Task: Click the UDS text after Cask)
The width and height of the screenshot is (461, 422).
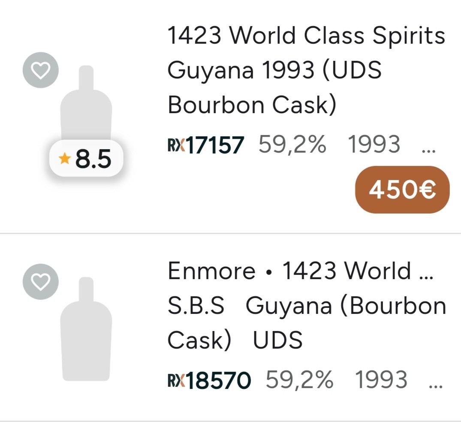Action: click(277, 340)
